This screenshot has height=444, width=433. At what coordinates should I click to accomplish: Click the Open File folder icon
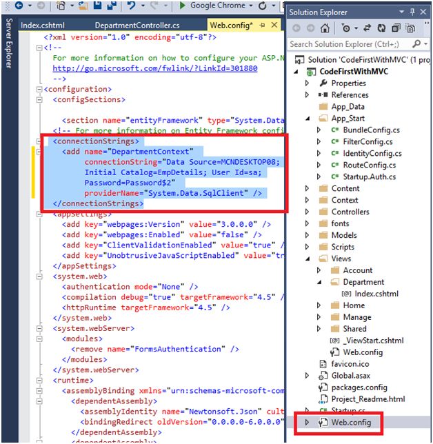pos(83,5)
